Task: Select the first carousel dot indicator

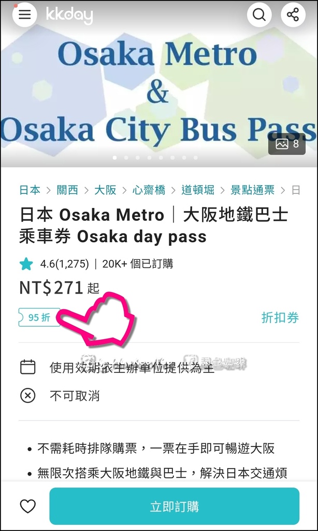Action: click(114, 158)
